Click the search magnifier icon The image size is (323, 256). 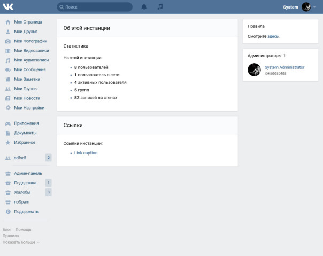[61, 7]
